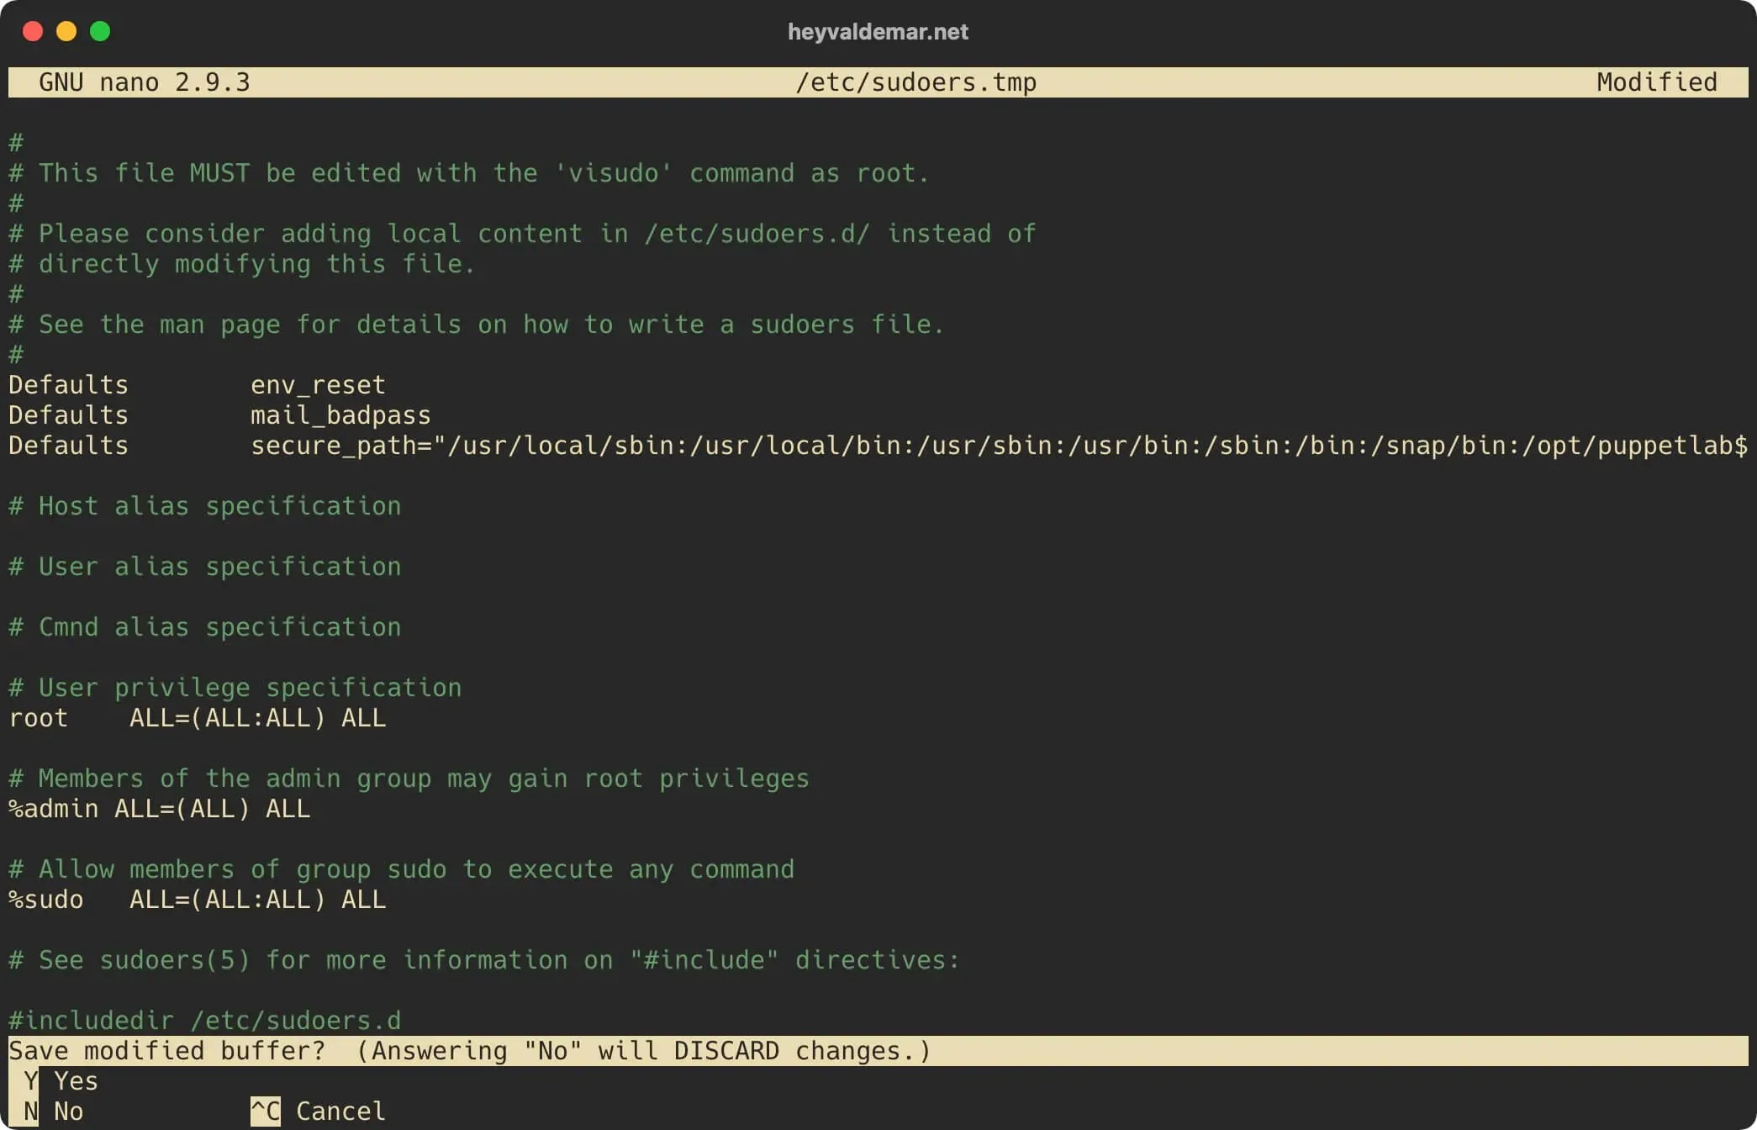Click the 'Members of the admin group' comment
The image size is (1757, 1130).
point(409,779)
